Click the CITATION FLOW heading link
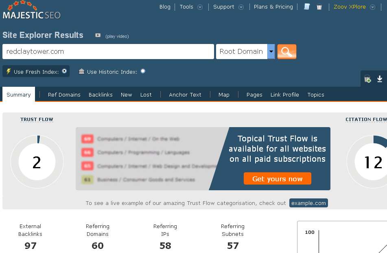This screenshot has height=253, width=387. 366,120
